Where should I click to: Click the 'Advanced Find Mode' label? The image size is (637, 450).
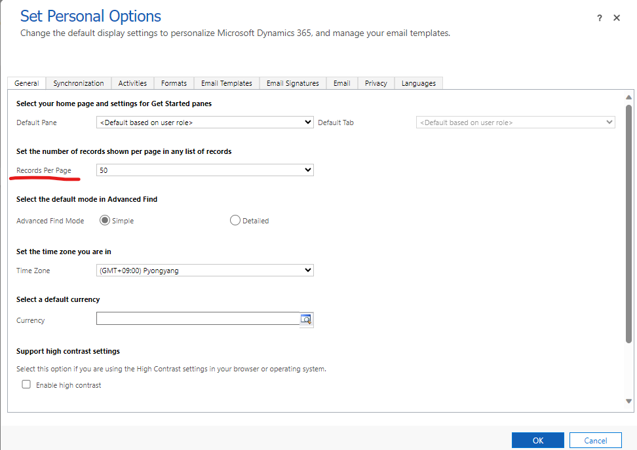click(x=50, y=221)
